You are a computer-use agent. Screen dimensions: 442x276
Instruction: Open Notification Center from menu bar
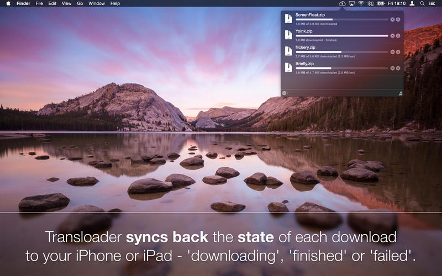tap(433, 3)
